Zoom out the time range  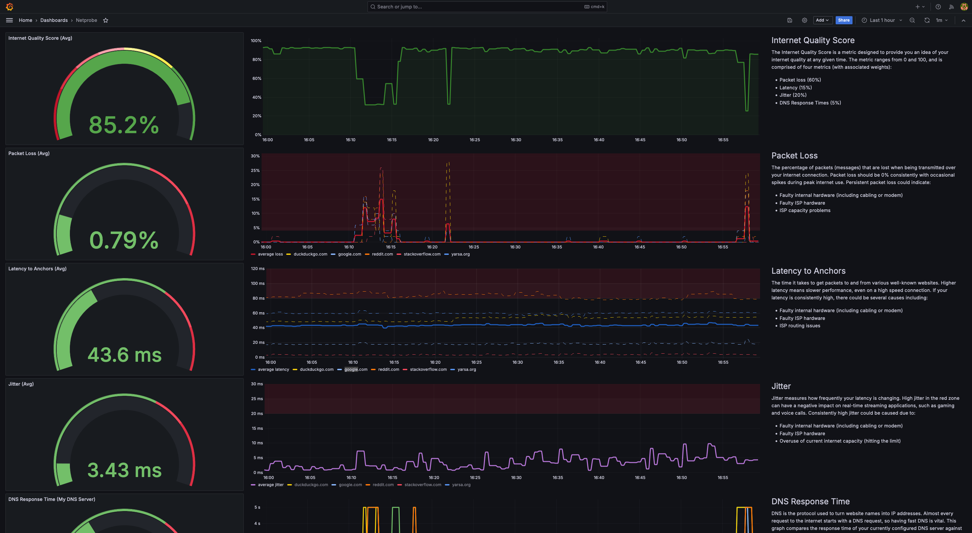coord(912,20)
